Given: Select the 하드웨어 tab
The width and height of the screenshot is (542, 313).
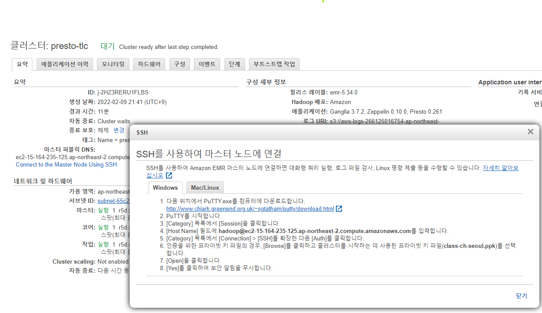Looking at the screenshot, I should pos(149,64).
